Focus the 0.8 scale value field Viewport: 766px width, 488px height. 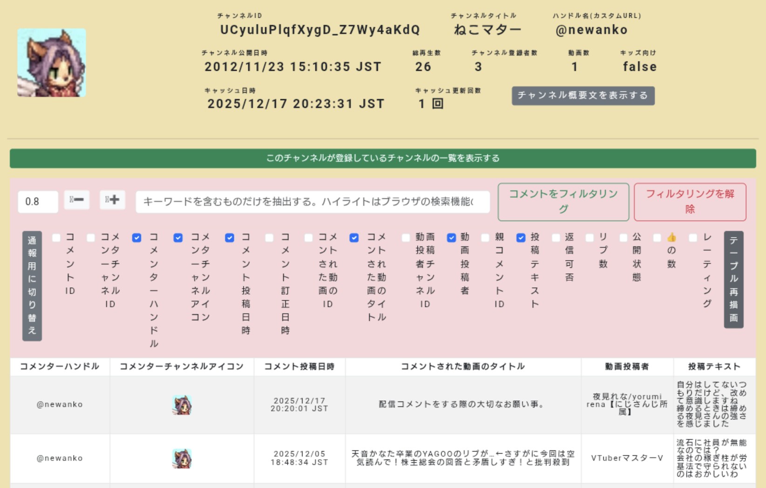click(38, 202)
